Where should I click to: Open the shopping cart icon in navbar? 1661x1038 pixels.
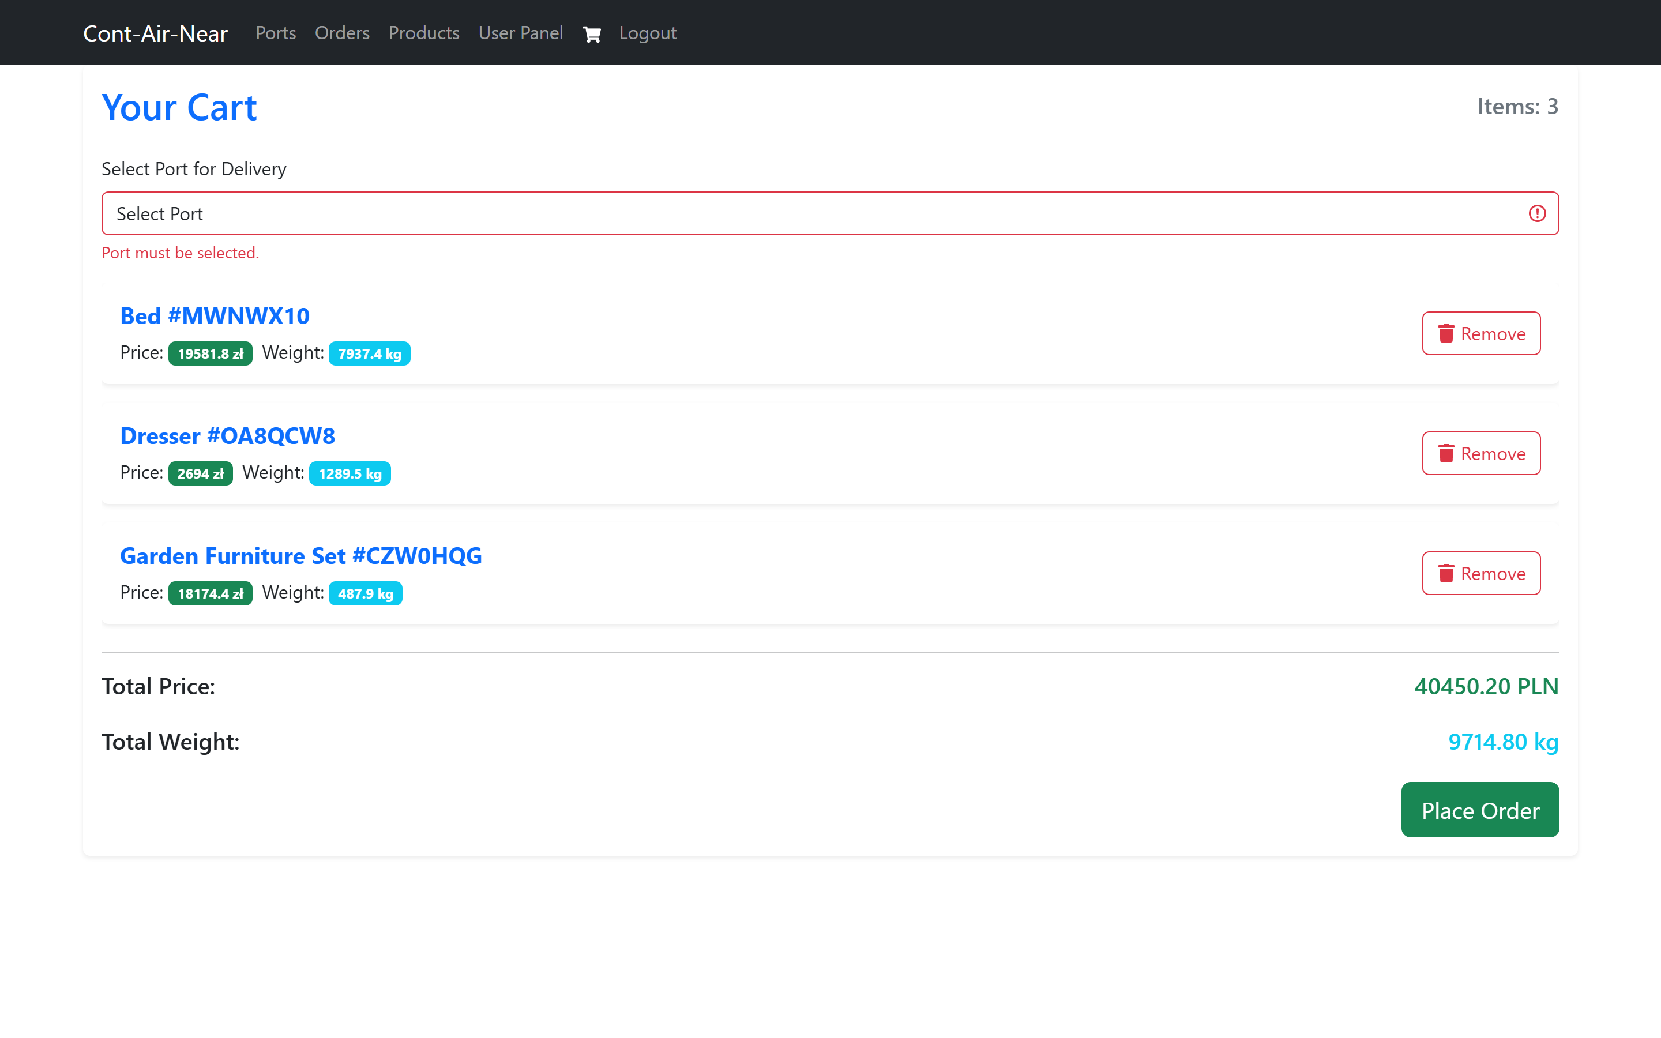click(591, 33)
